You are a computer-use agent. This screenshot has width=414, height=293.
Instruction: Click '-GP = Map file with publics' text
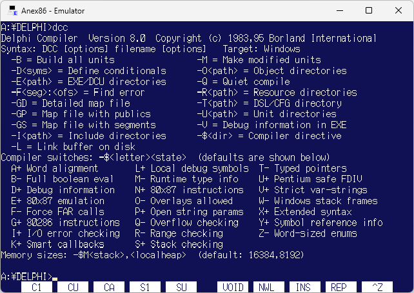pos(81,114)
